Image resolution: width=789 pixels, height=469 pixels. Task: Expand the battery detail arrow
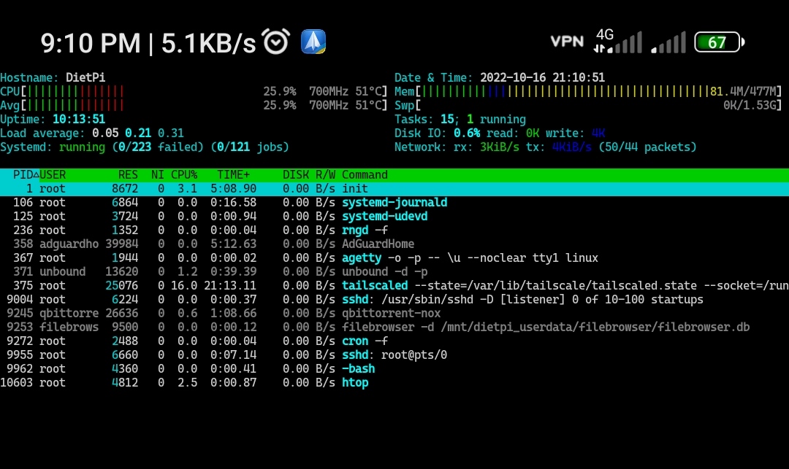(x=743, y=42)
